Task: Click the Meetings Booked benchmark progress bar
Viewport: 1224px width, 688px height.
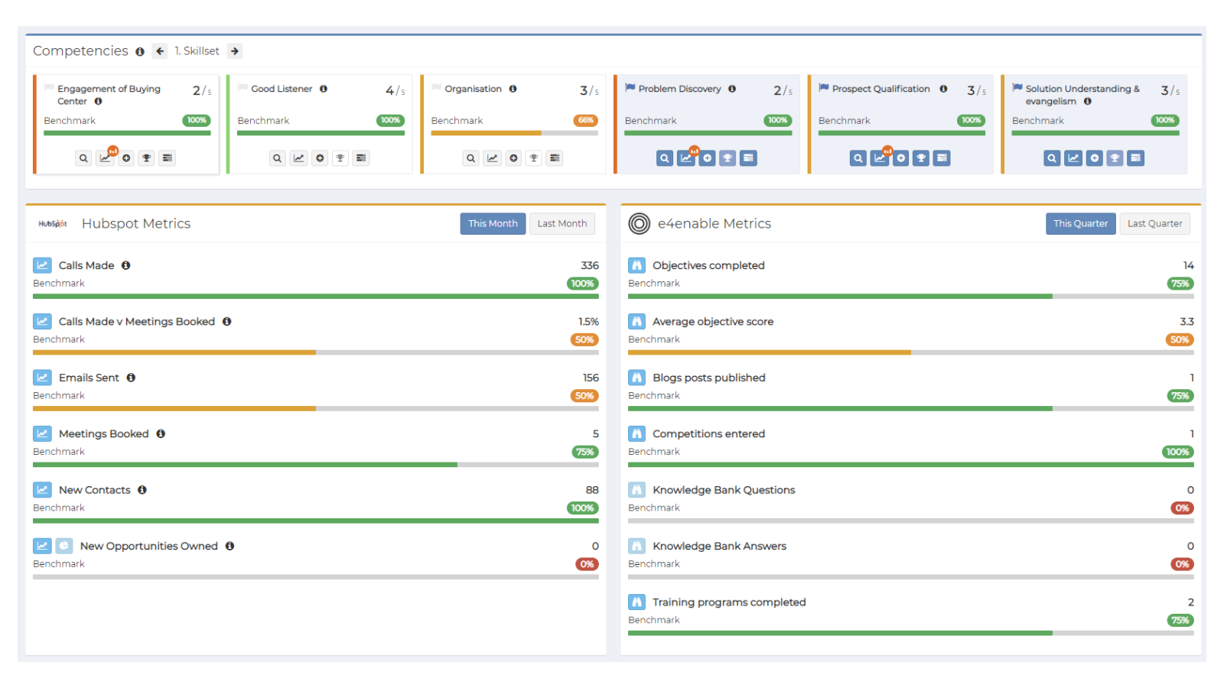Action: [x=315, y=465]
